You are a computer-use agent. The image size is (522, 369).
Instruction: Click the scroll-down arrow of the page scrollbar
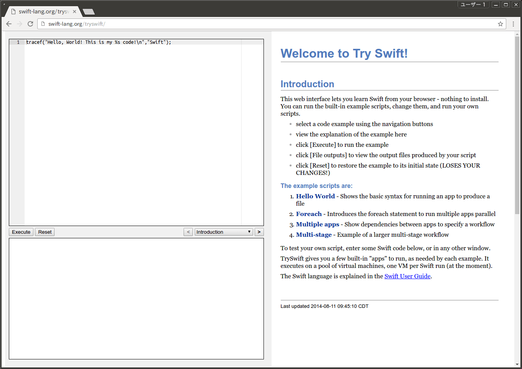[x=517, y=364]
